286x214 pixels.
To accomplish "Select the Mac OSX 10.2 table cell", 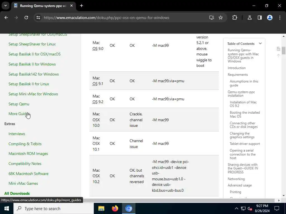I will [x=96, y=176].
